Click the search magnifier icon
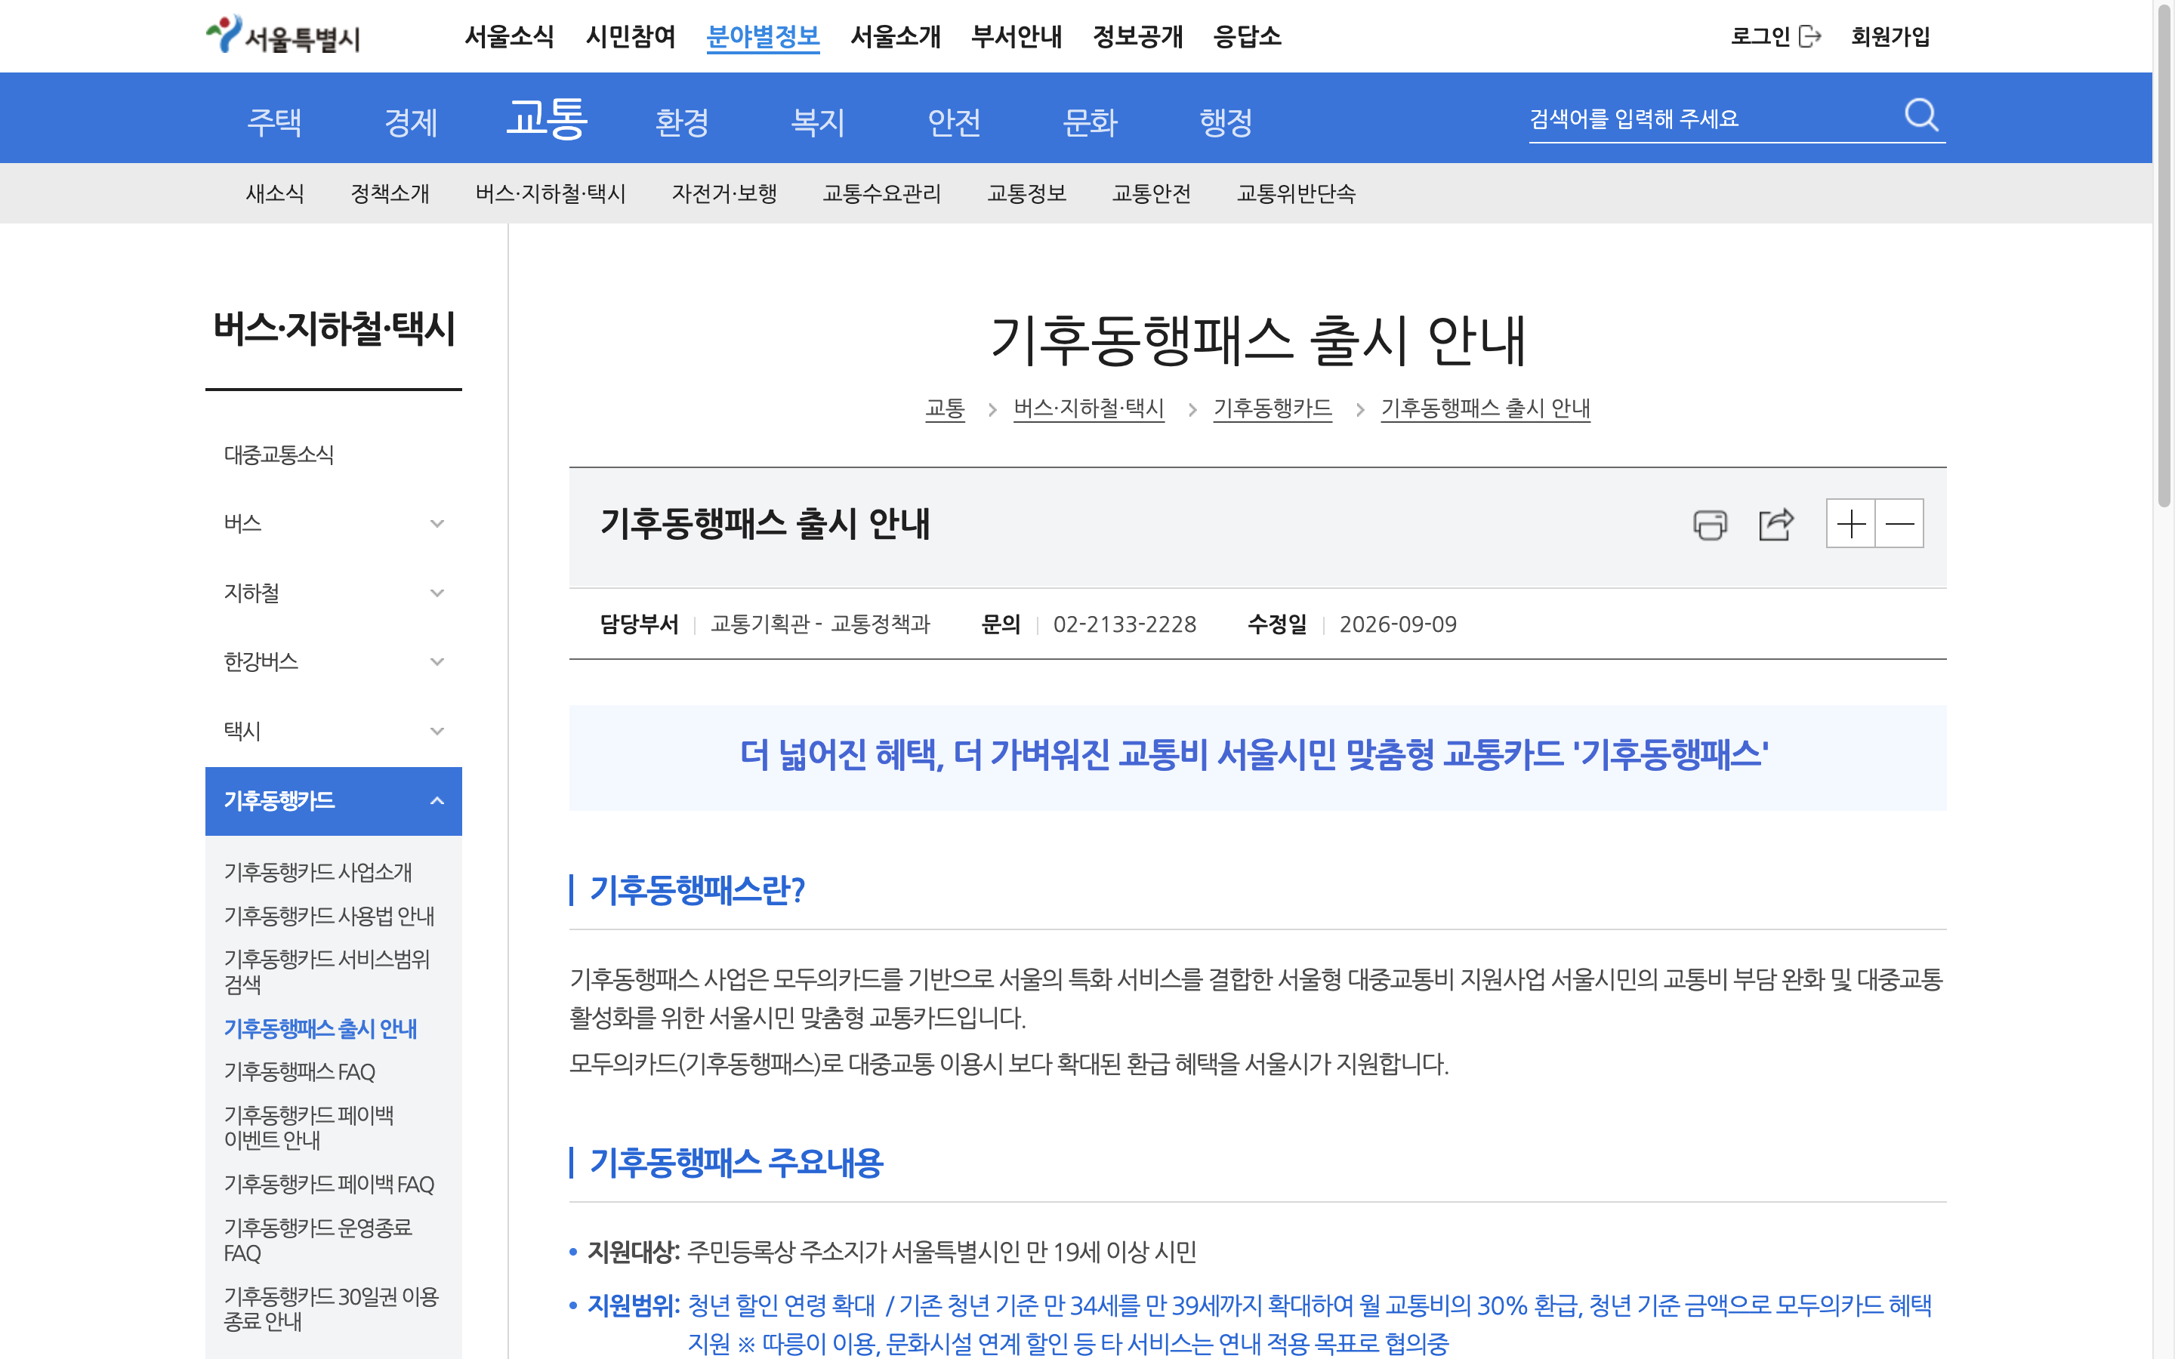The image size is (2175, 1359). click(1920, 116)
